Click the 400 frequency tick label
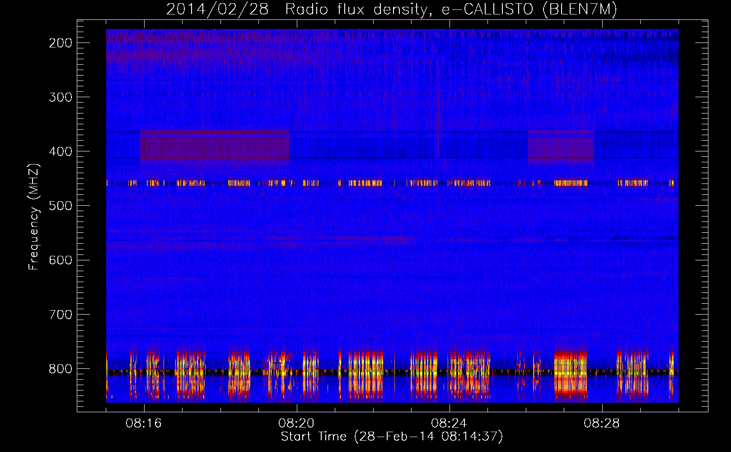 click(61, 151)
